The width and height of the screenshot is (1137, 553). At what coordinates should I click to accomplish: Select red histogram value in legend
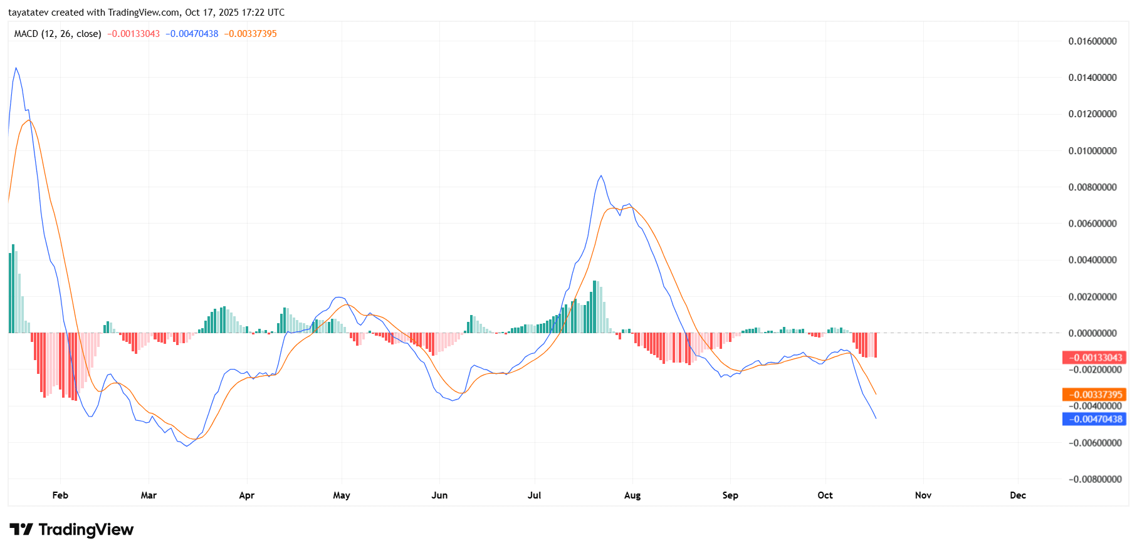click(x=133, y=34)
